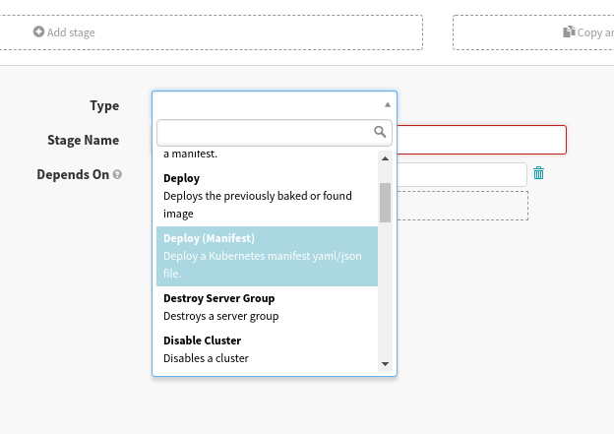The width and height of the screenshot is (614, 434).
Task: Collapse the Type dropdown select box
Action: (274, 104)
